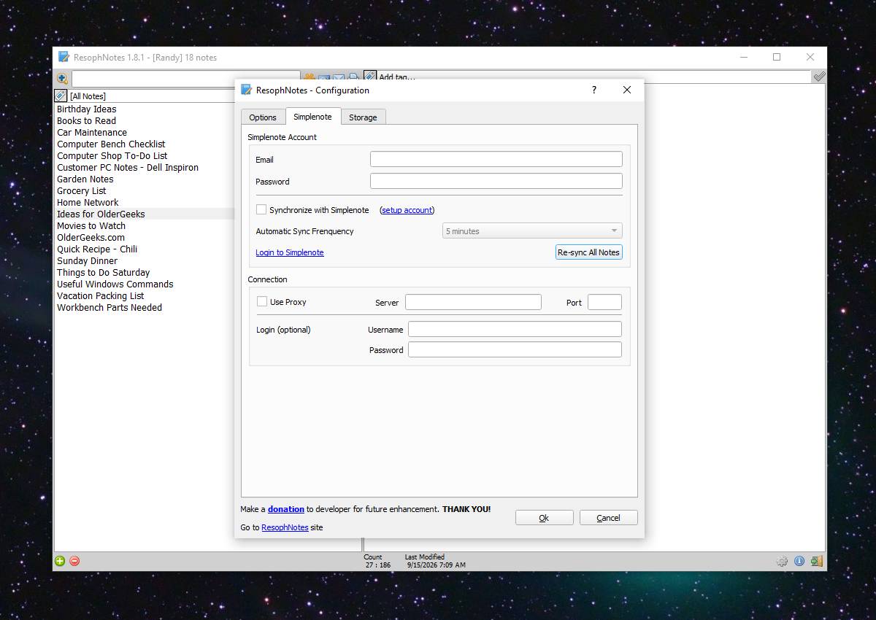Click the tag icon beside Add tag
The height and width of the screenshot is (620, 876).
coord(370,77)
